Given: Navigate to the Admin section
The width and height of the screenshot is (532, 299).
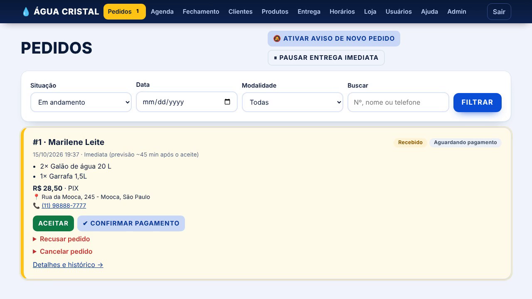Looking at the screenshot, I should point(457,12).
